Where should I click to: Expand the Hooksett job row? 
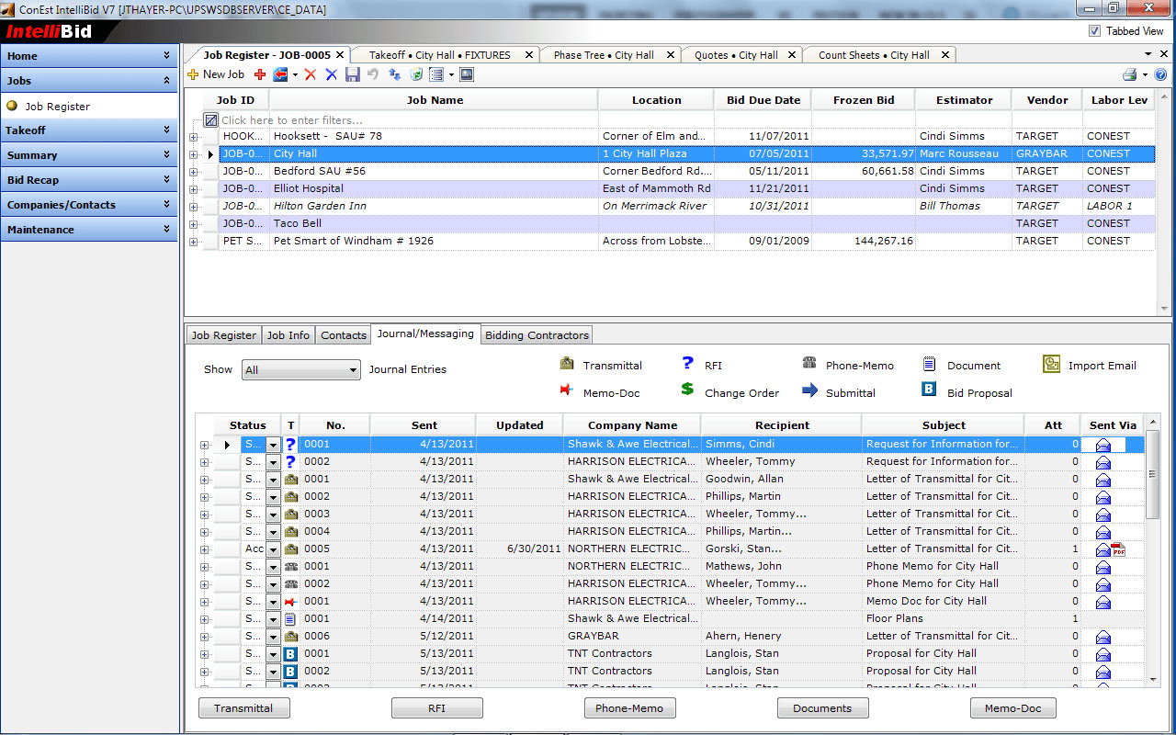193,137
